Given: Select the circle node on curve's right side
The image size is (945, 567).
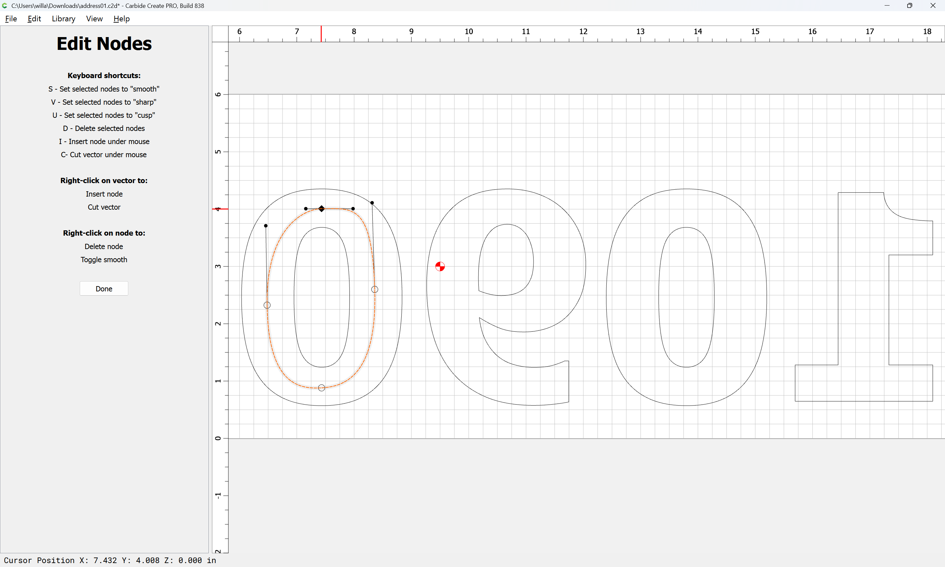Looking at the screenshot, I should [375, 290].
